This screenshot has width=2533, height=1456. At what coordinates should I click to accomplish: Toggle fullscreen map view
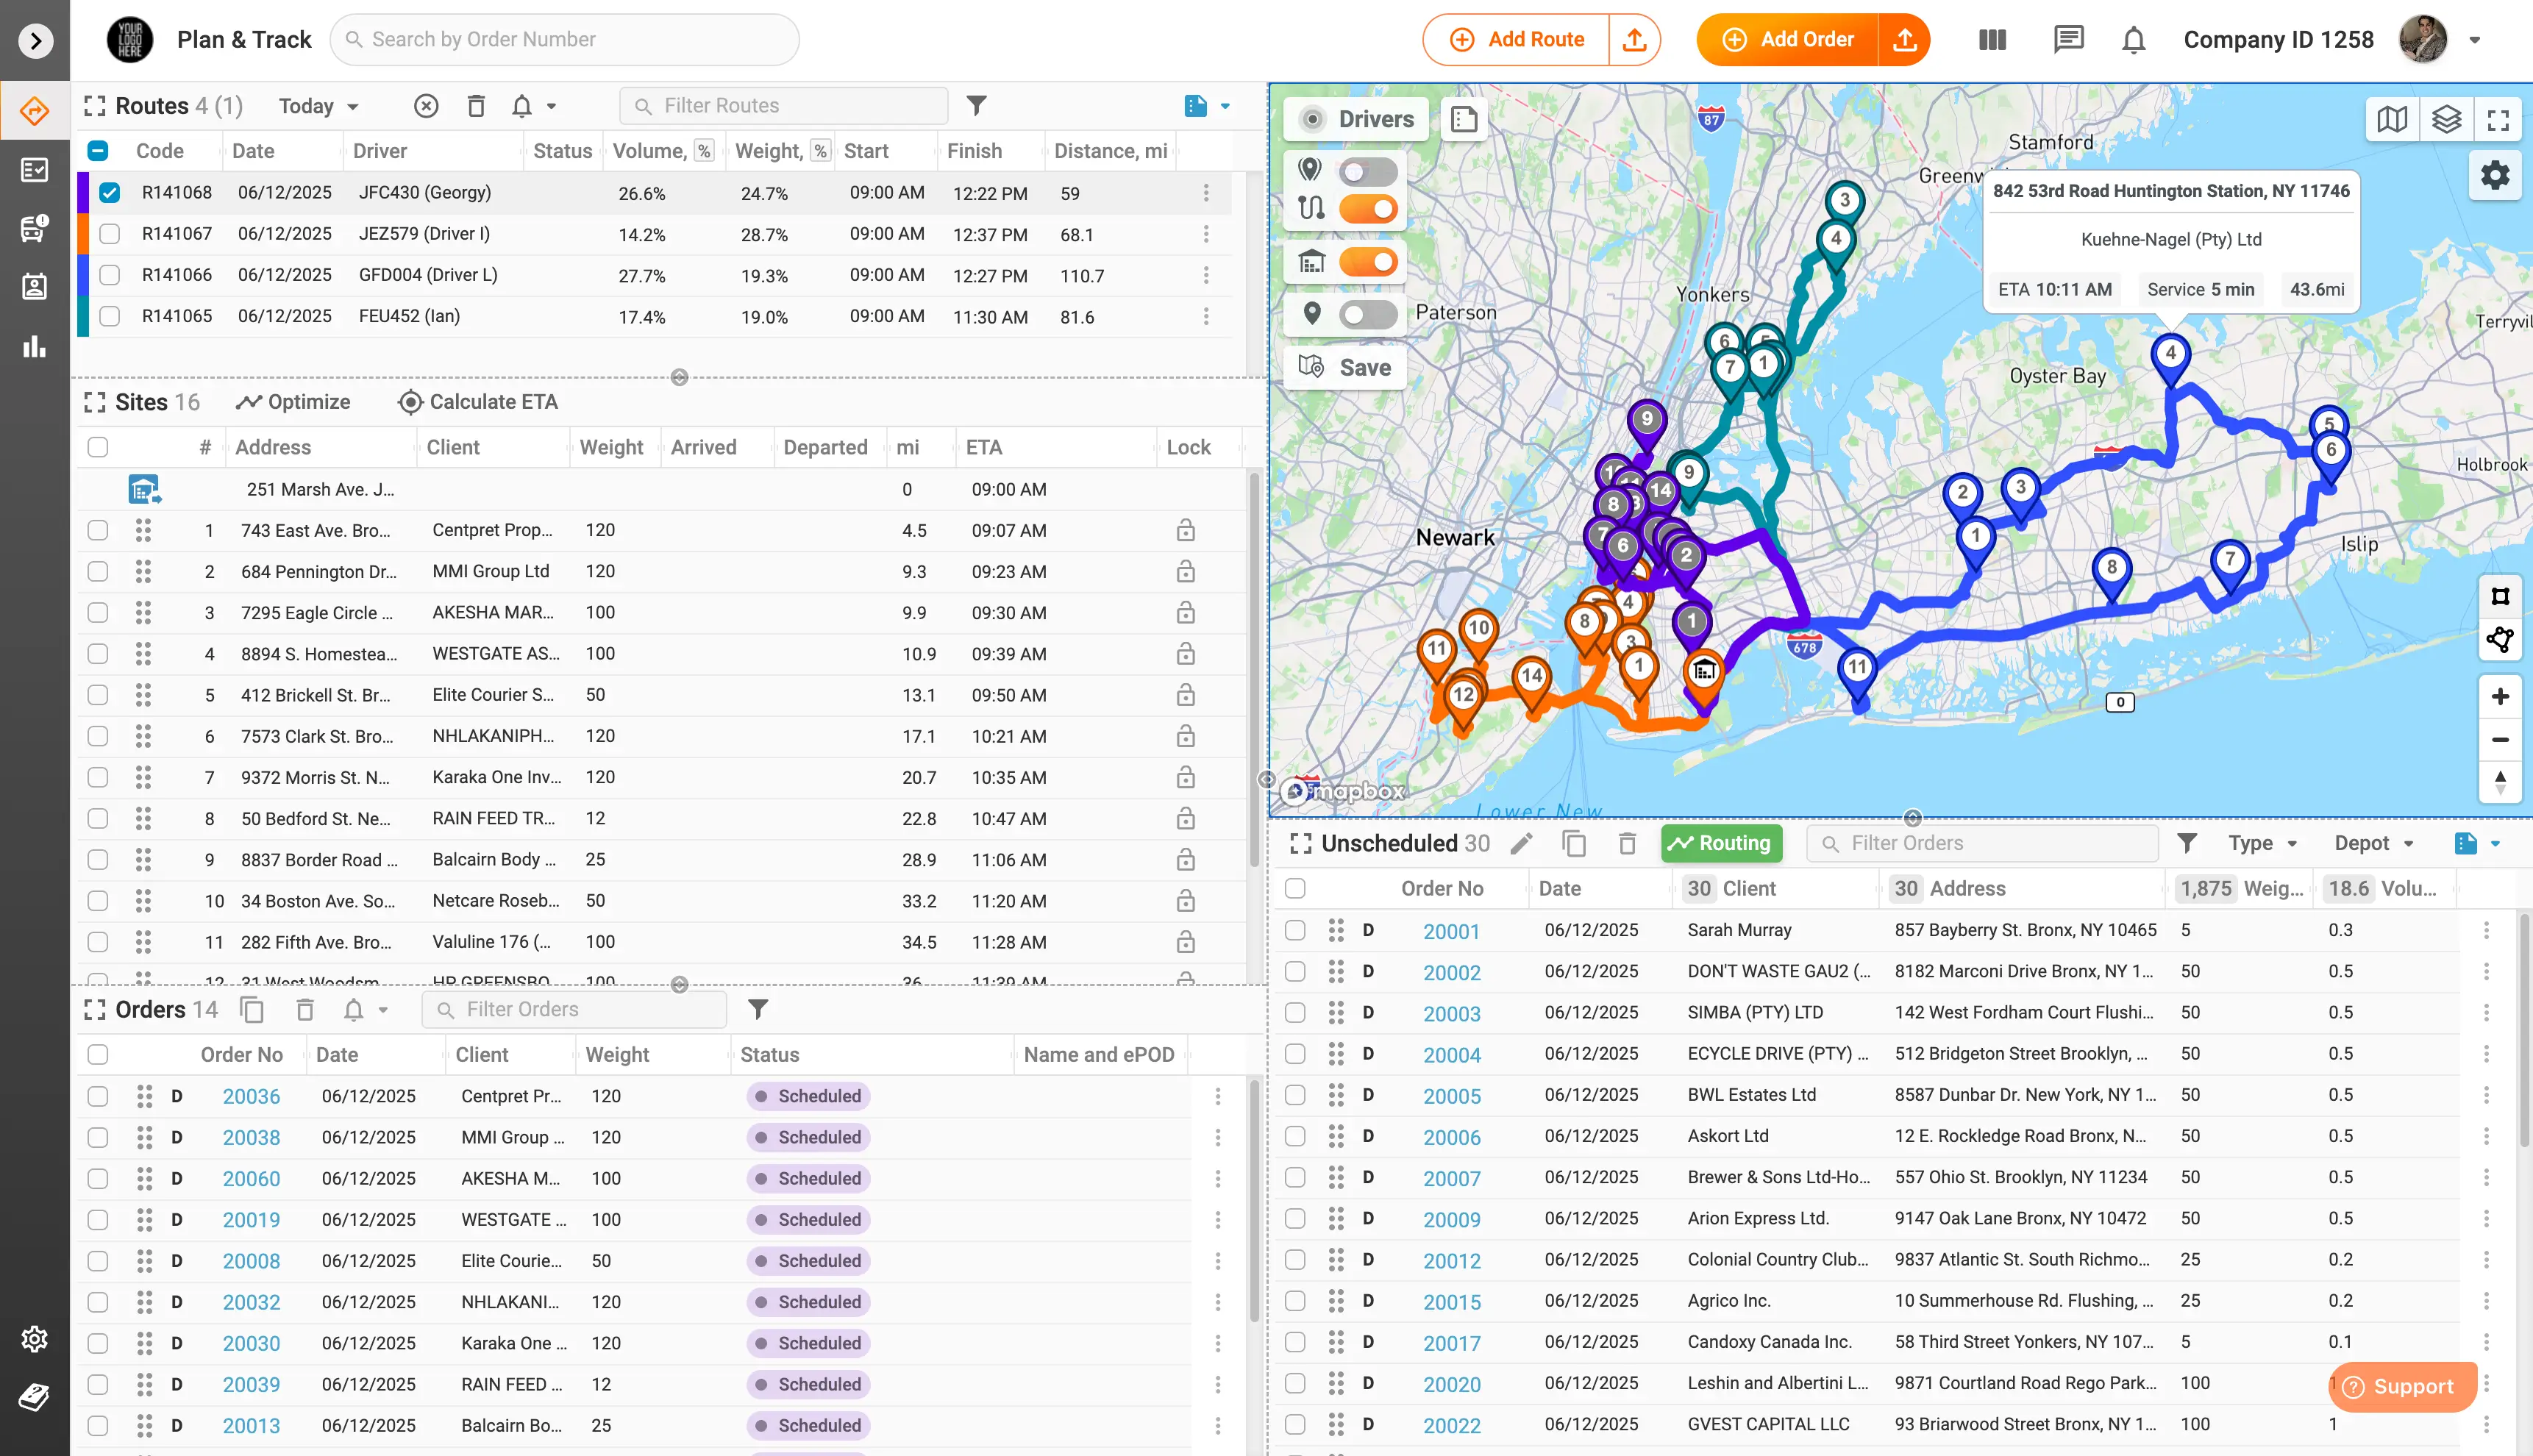coord(2498,120)
